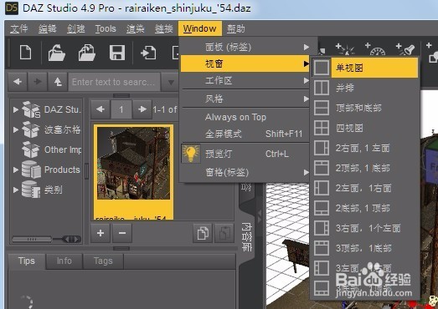
Task: Open the 渲染 menu
Action: 135,28
